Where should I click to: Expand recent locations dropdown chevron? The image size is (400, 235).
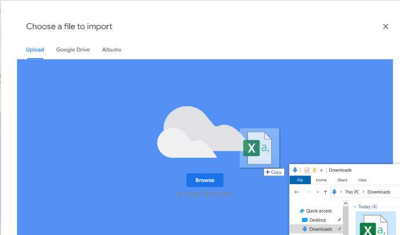317,192
